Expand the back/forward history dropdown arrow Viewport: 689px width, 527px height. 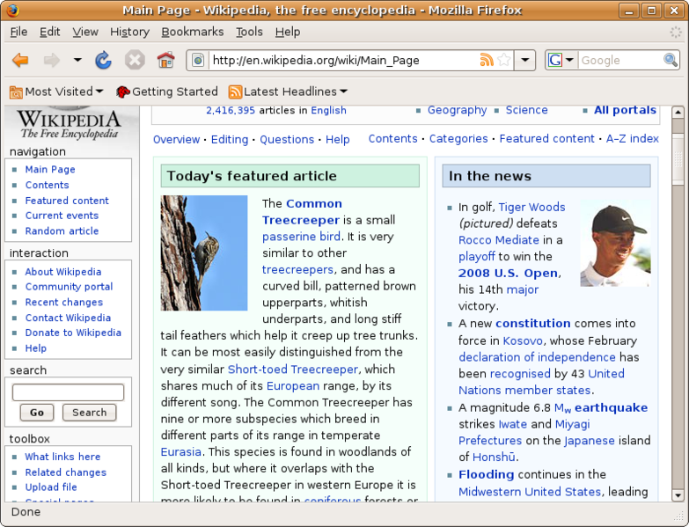click(77, 60)
